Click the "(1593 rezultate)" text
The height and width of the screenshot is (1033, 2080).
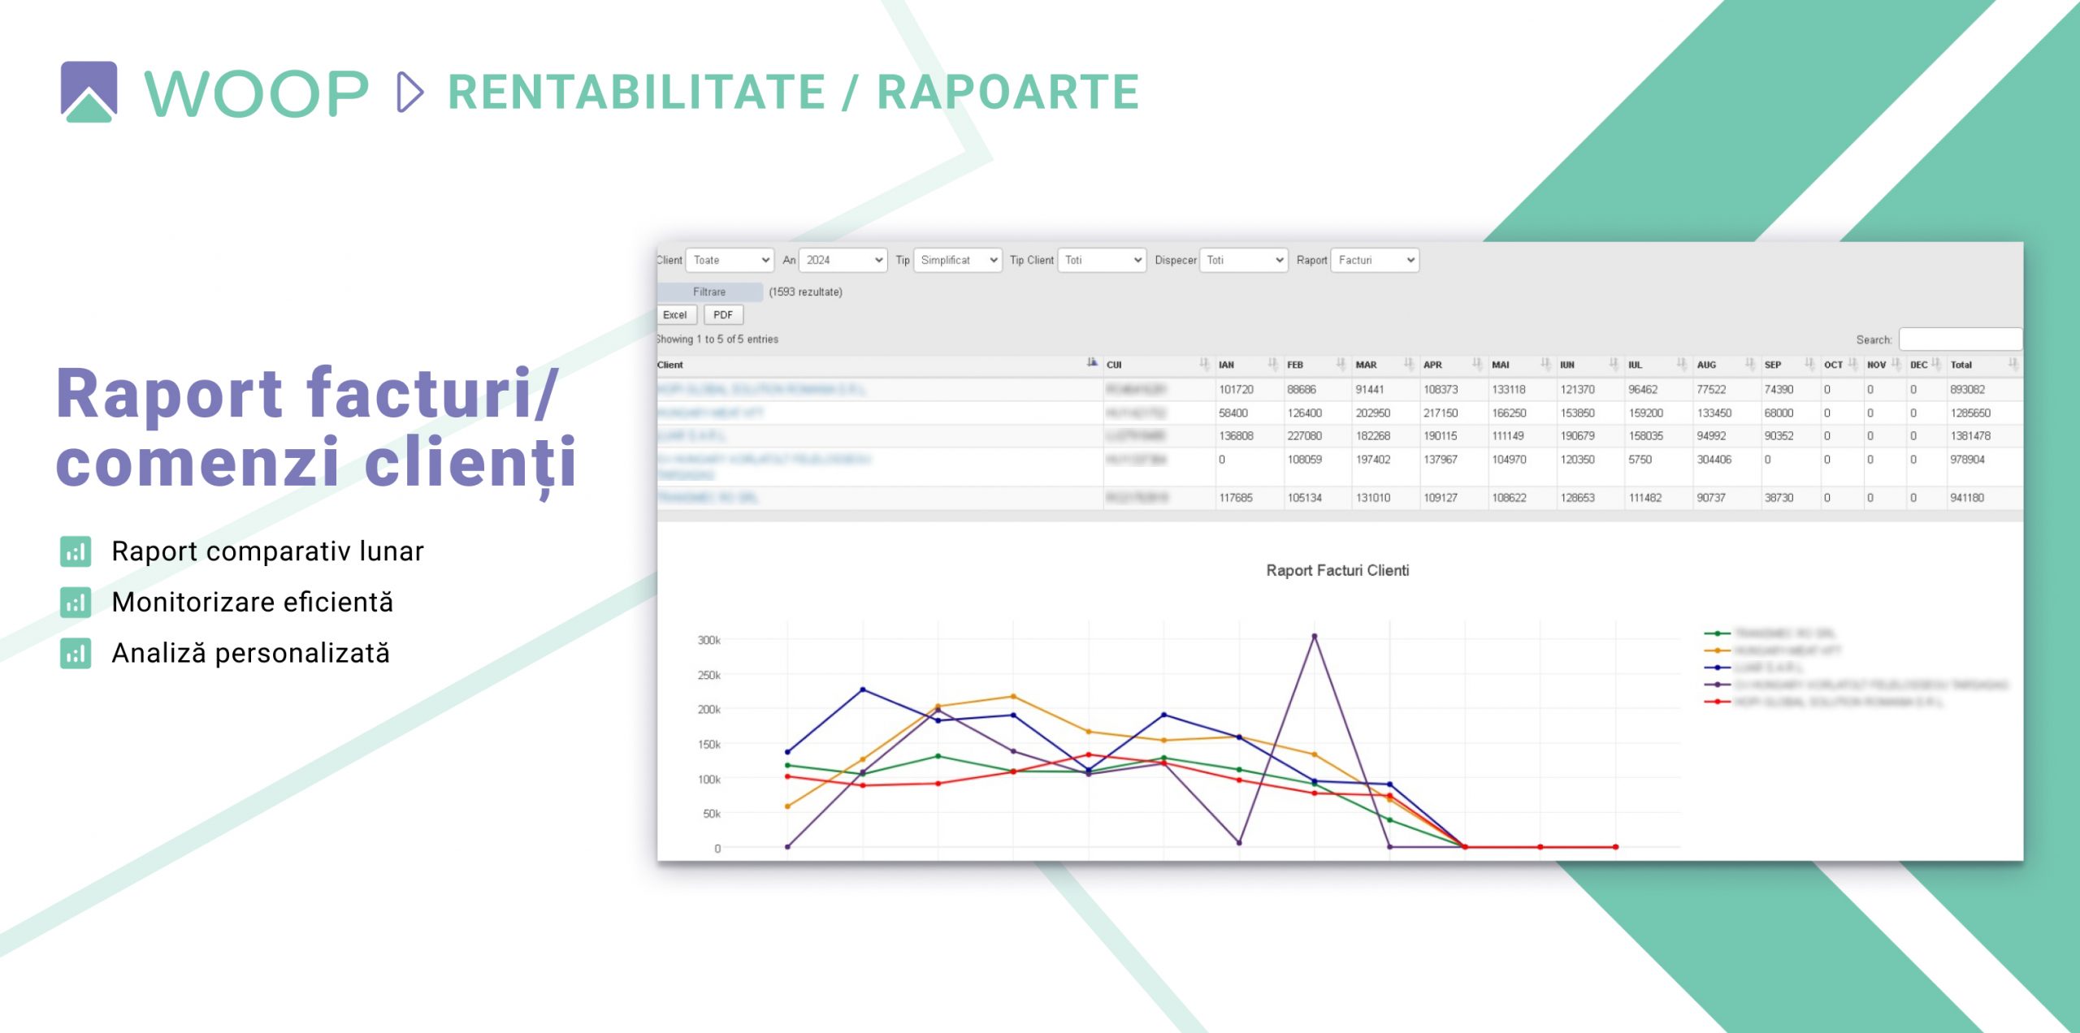point(805,292)
